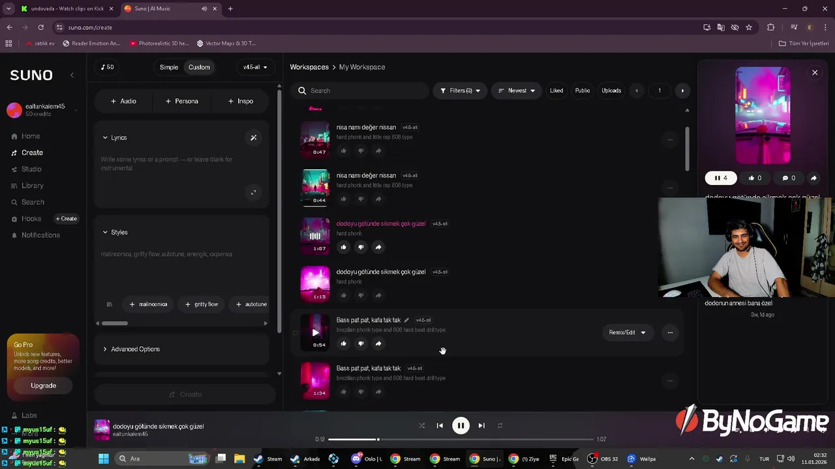835x469 pixels.
Task: Close the right song detail panel
Action: (815, 73)
